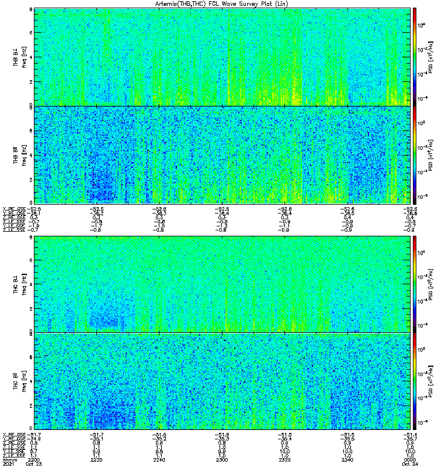Click the 2220 time tick label

[96, 460]
